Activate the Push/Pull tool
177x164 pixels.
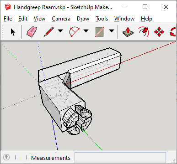pos(128,32)
